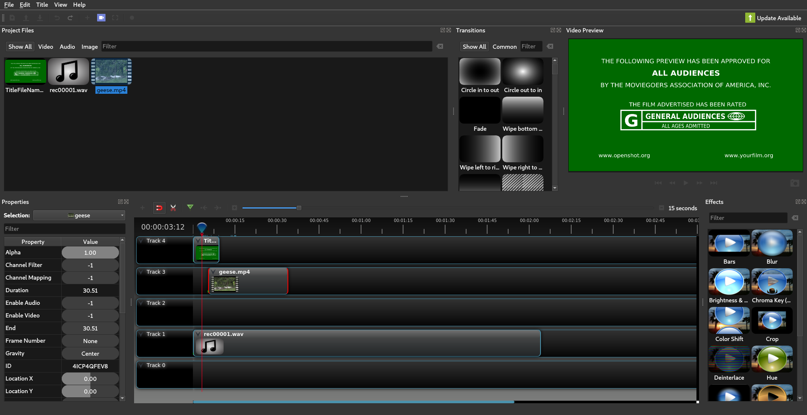Select the Crop effect icon
The height and width of the screenshot is (415, 807).
point(772,320)
